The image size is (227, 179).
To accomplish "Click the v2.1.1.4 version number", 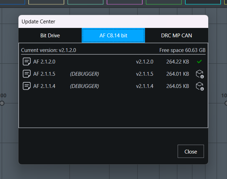I will (144, 86).
